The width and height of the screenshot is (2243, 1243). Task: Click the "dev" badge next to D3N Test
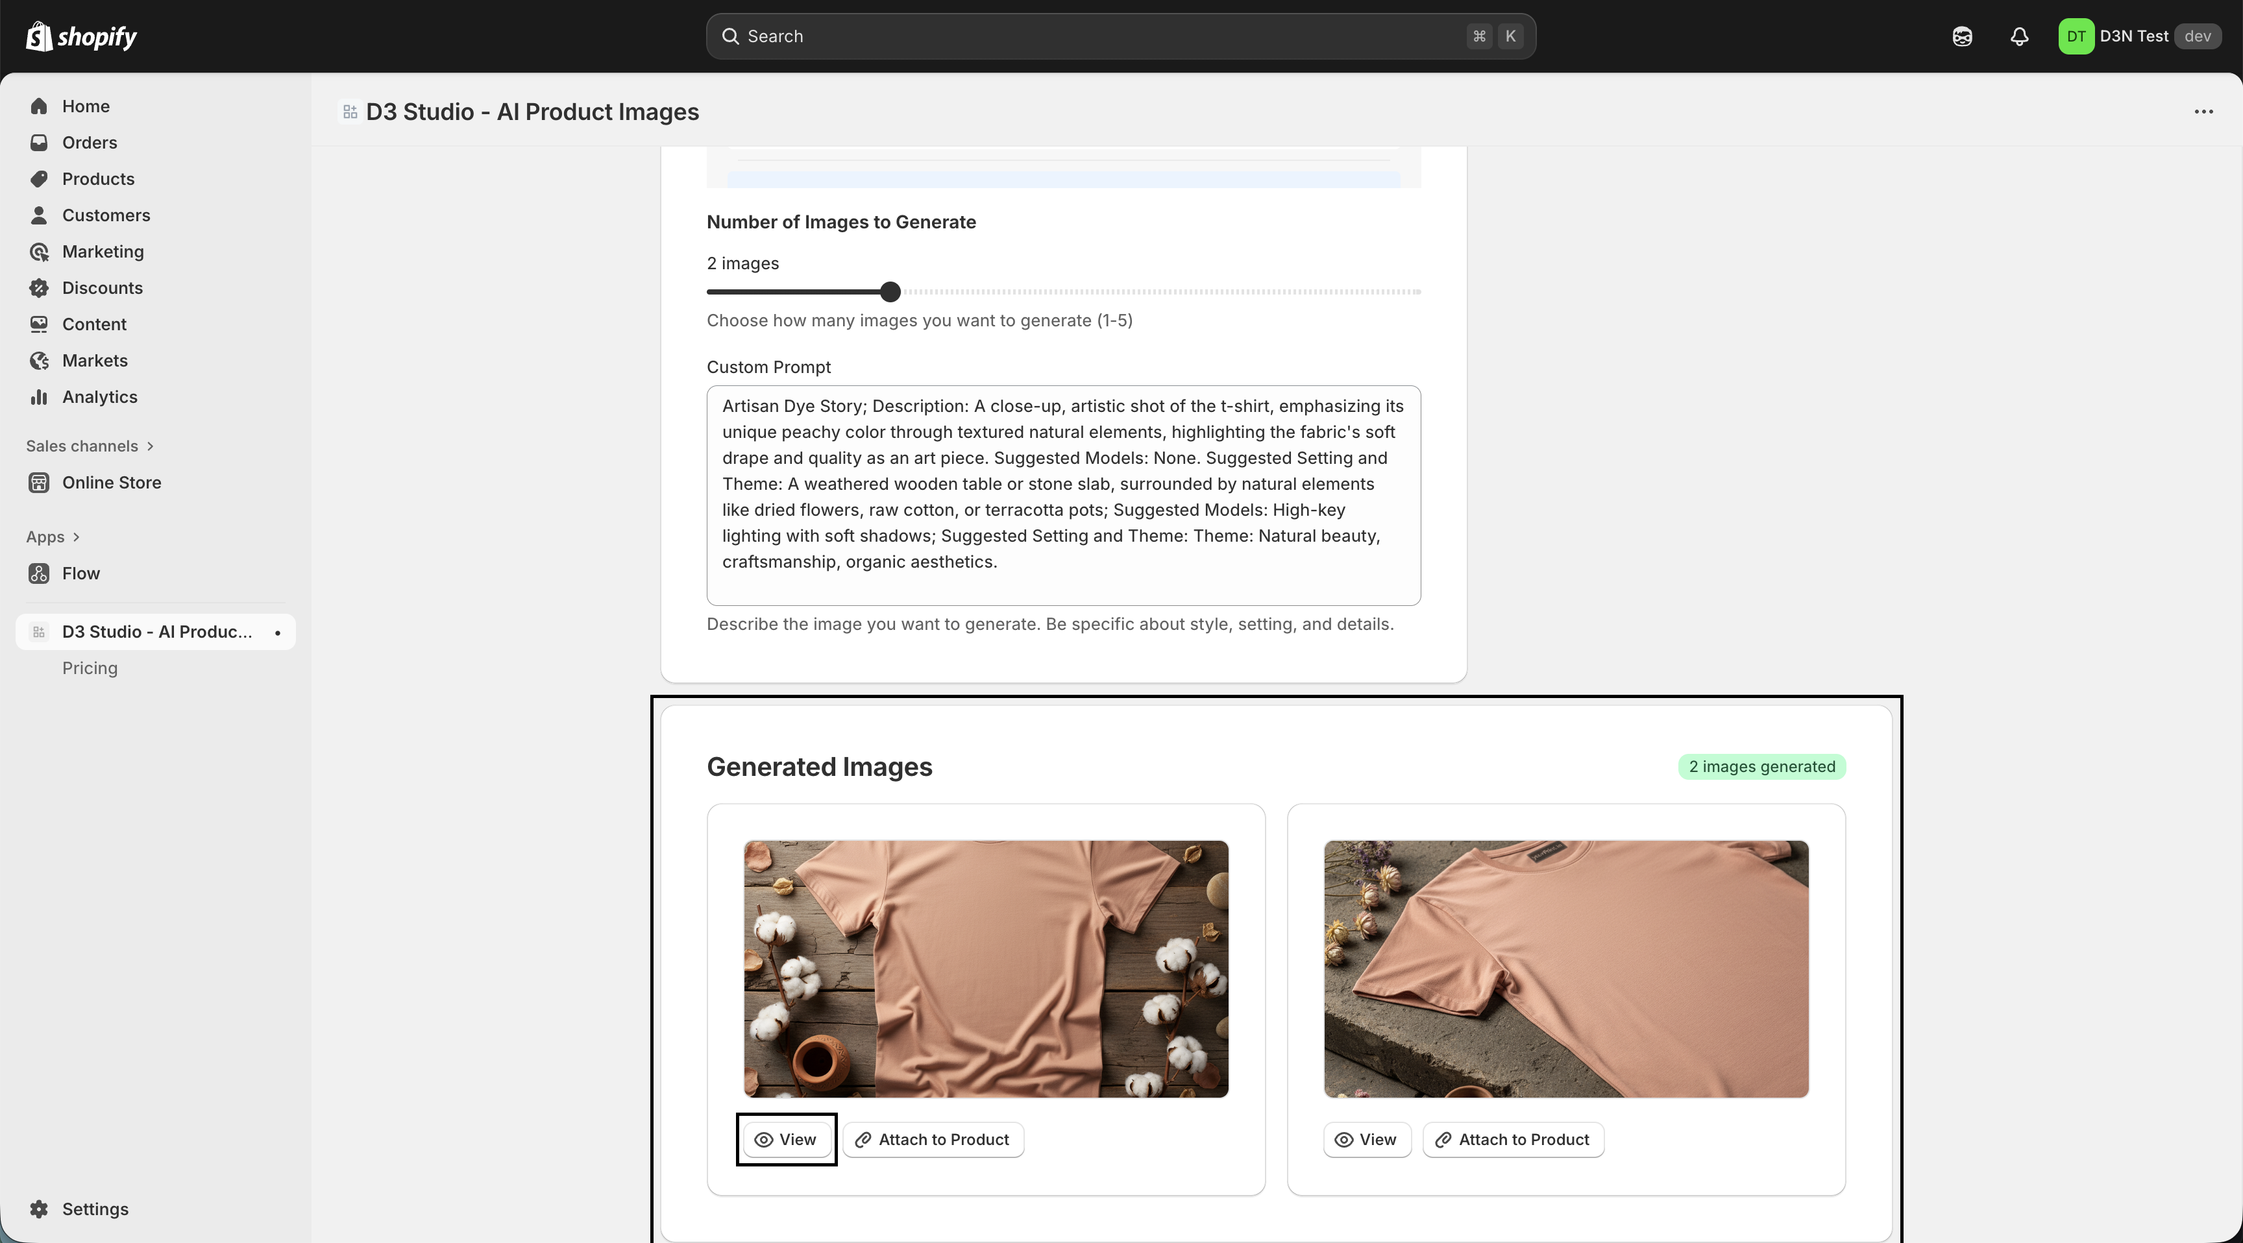pyautogui.click(x=2197, y=36)
